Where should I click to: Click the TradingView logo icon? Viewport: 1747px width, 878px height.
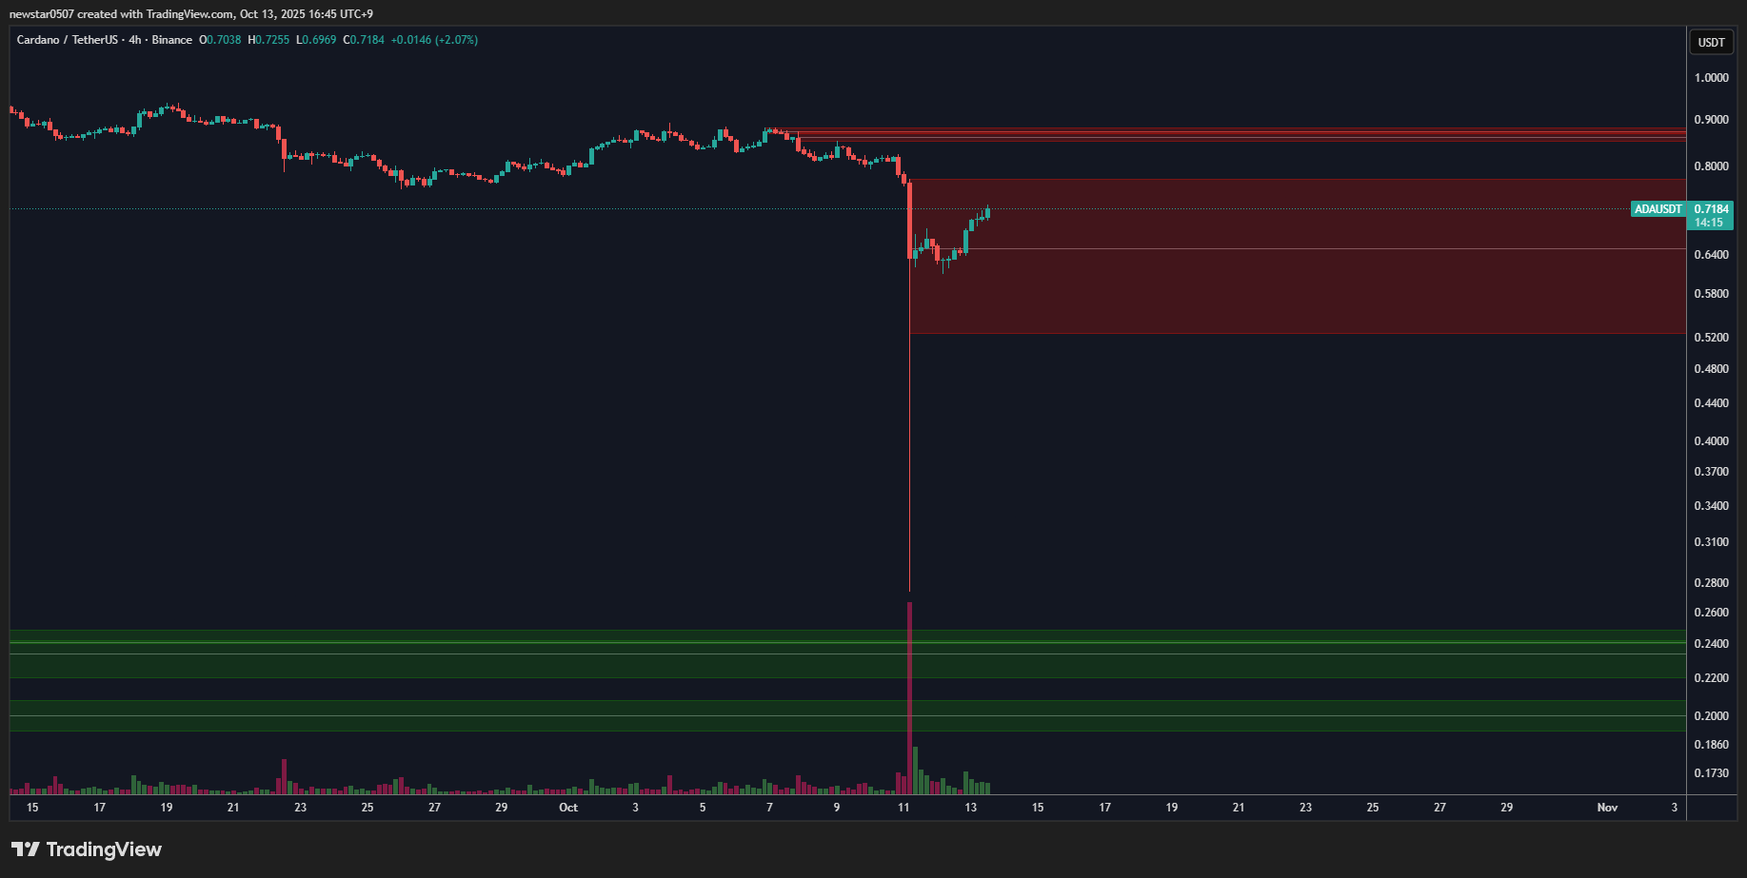pos(26,849)
